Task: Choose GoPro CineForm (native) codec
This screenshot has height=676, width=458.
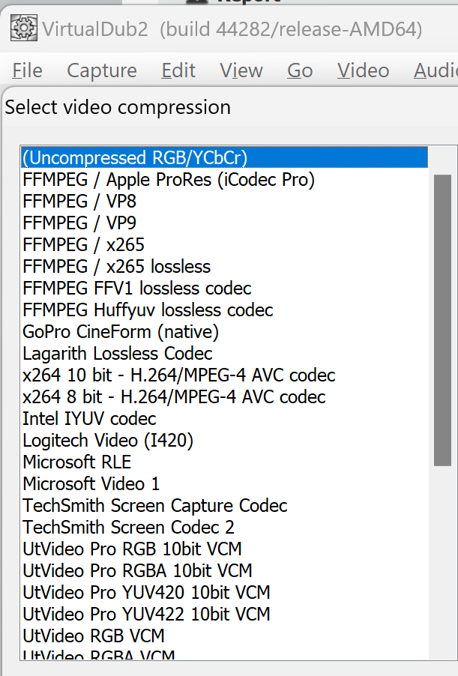Action: point(121,331)
